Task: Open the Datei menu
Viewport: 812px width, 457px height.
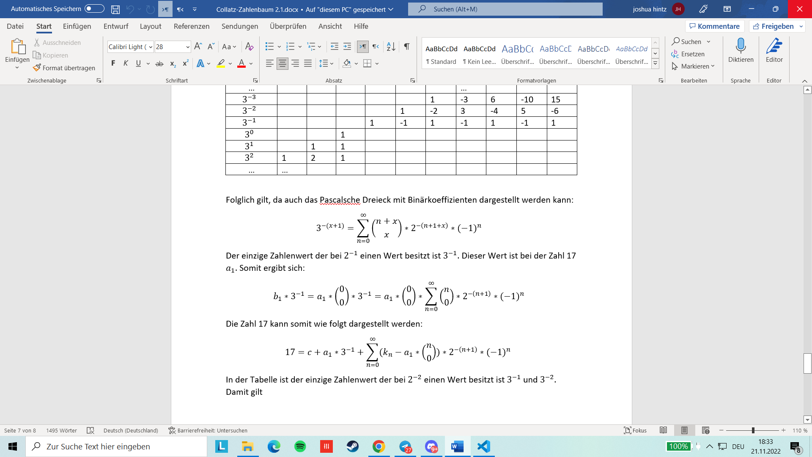Action: (15, 26)
